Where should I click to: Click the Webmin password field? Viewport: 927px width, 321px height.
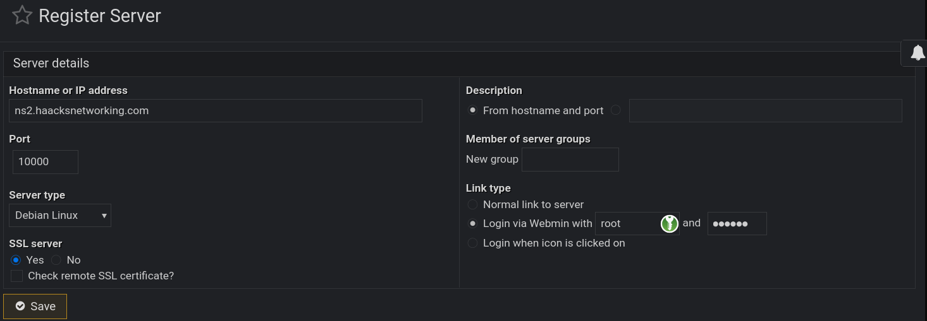[737, 223]
